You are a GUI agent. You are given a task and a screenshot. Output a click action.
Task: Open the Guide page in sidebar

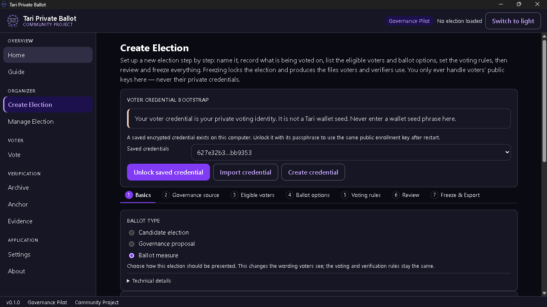(48, 72)
